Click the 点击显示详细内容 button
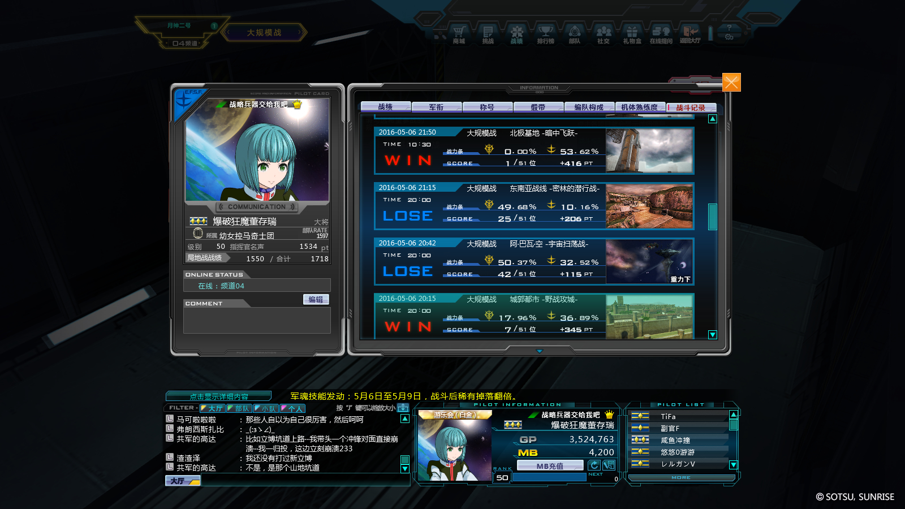The image size is (905, 509). point(218,396)
